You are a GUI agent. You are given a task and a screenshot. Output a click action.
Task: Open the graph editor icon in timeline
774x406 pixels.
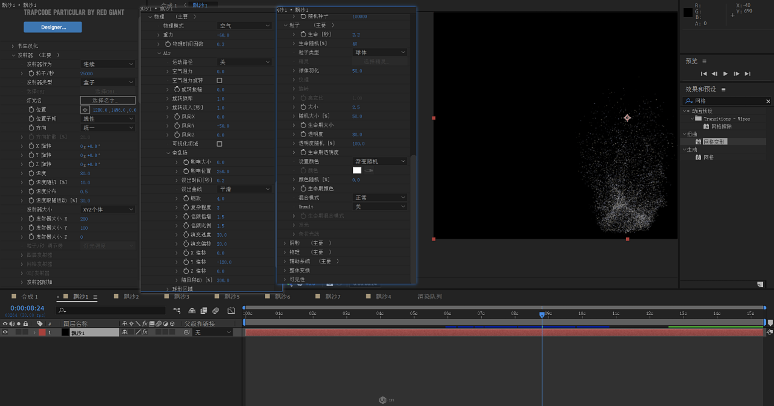tap(231, 311)
